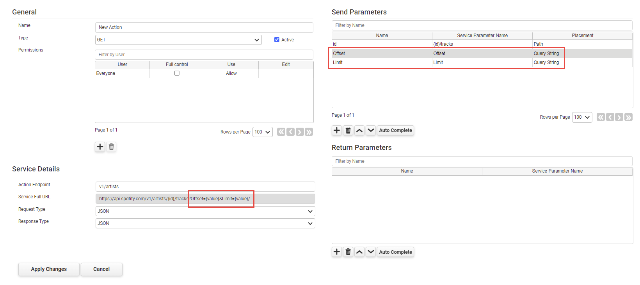Click the Name field containing New Action
The width and height of the screenshot is (640, 285).
click(204, 27)
